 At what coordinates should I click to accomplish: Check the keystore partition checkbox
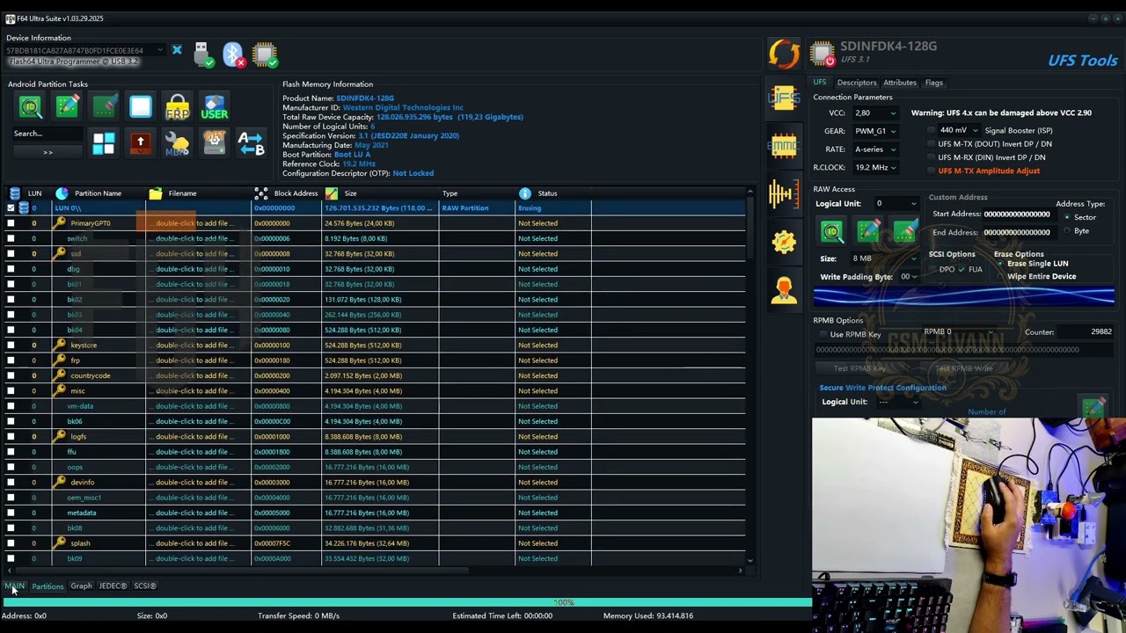tap(11, 346)
